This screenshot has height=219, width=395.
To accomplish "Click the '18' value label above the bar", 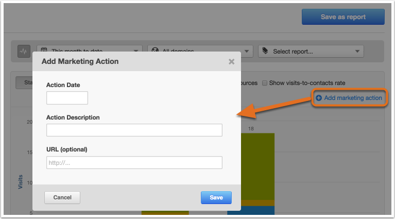I will click(x=251, y=129).
